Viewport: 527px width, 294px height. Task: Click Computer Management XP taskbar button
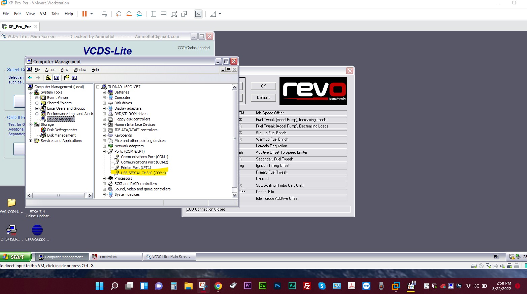click(x=62, y=257)
